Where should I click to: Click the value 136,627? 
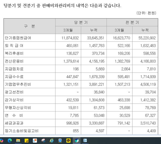click(72, 53)
